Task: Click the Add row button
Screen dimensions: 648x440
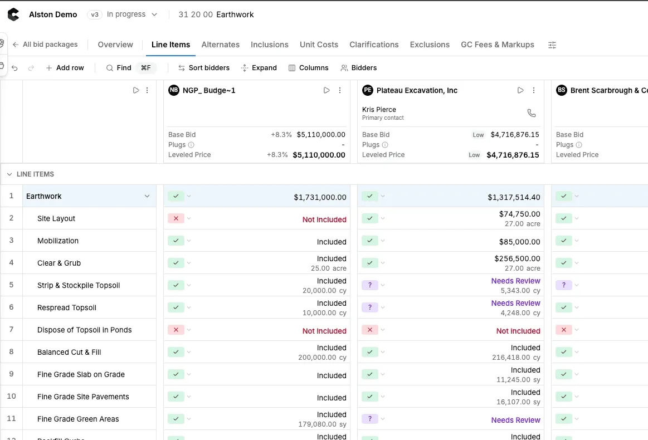Action: coord(65,68)
